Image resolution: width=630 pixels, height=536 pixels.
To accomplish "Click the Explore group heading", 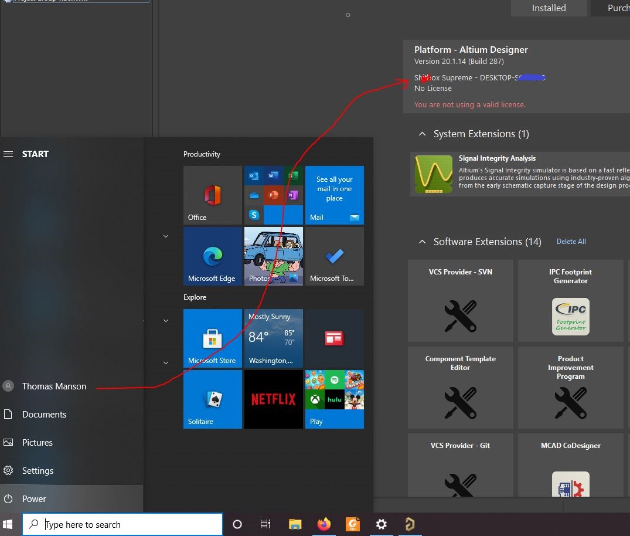I will [195, 297].
